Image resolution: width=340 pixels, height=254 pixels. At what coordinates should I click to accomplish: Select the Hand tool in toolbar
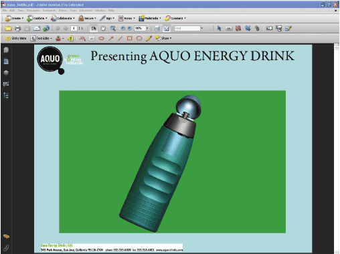[103, 28]
